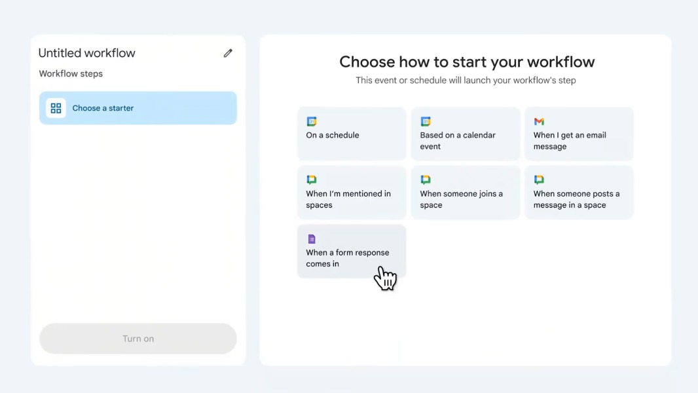Click the Calendar icon on the calendar event starter

(x=425, y=122)
